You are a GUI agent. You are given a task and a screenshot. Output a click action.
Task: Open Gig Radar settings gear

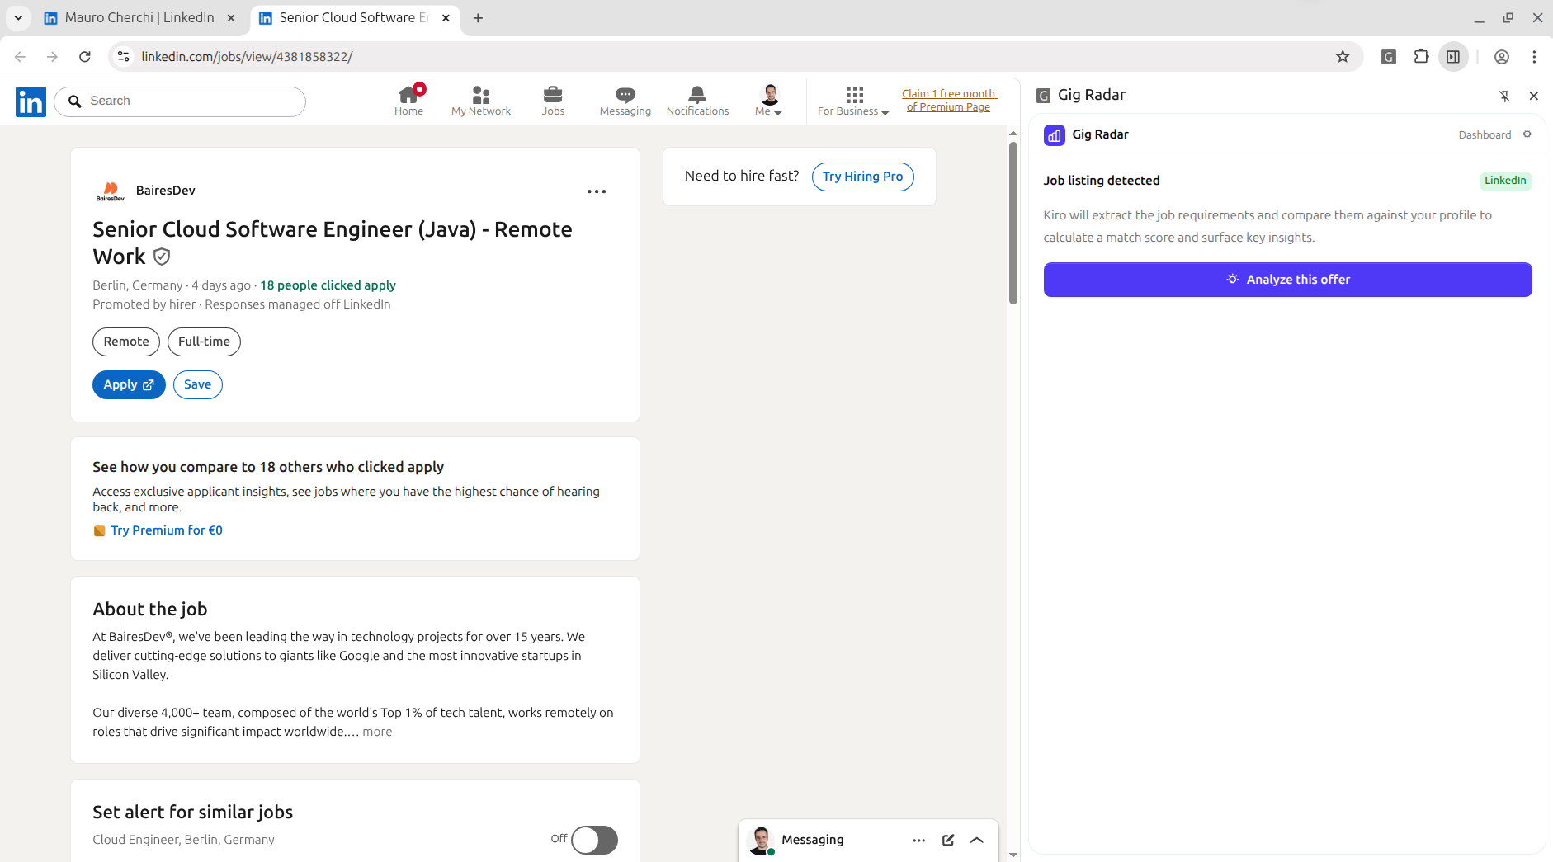pos(1527,134)
